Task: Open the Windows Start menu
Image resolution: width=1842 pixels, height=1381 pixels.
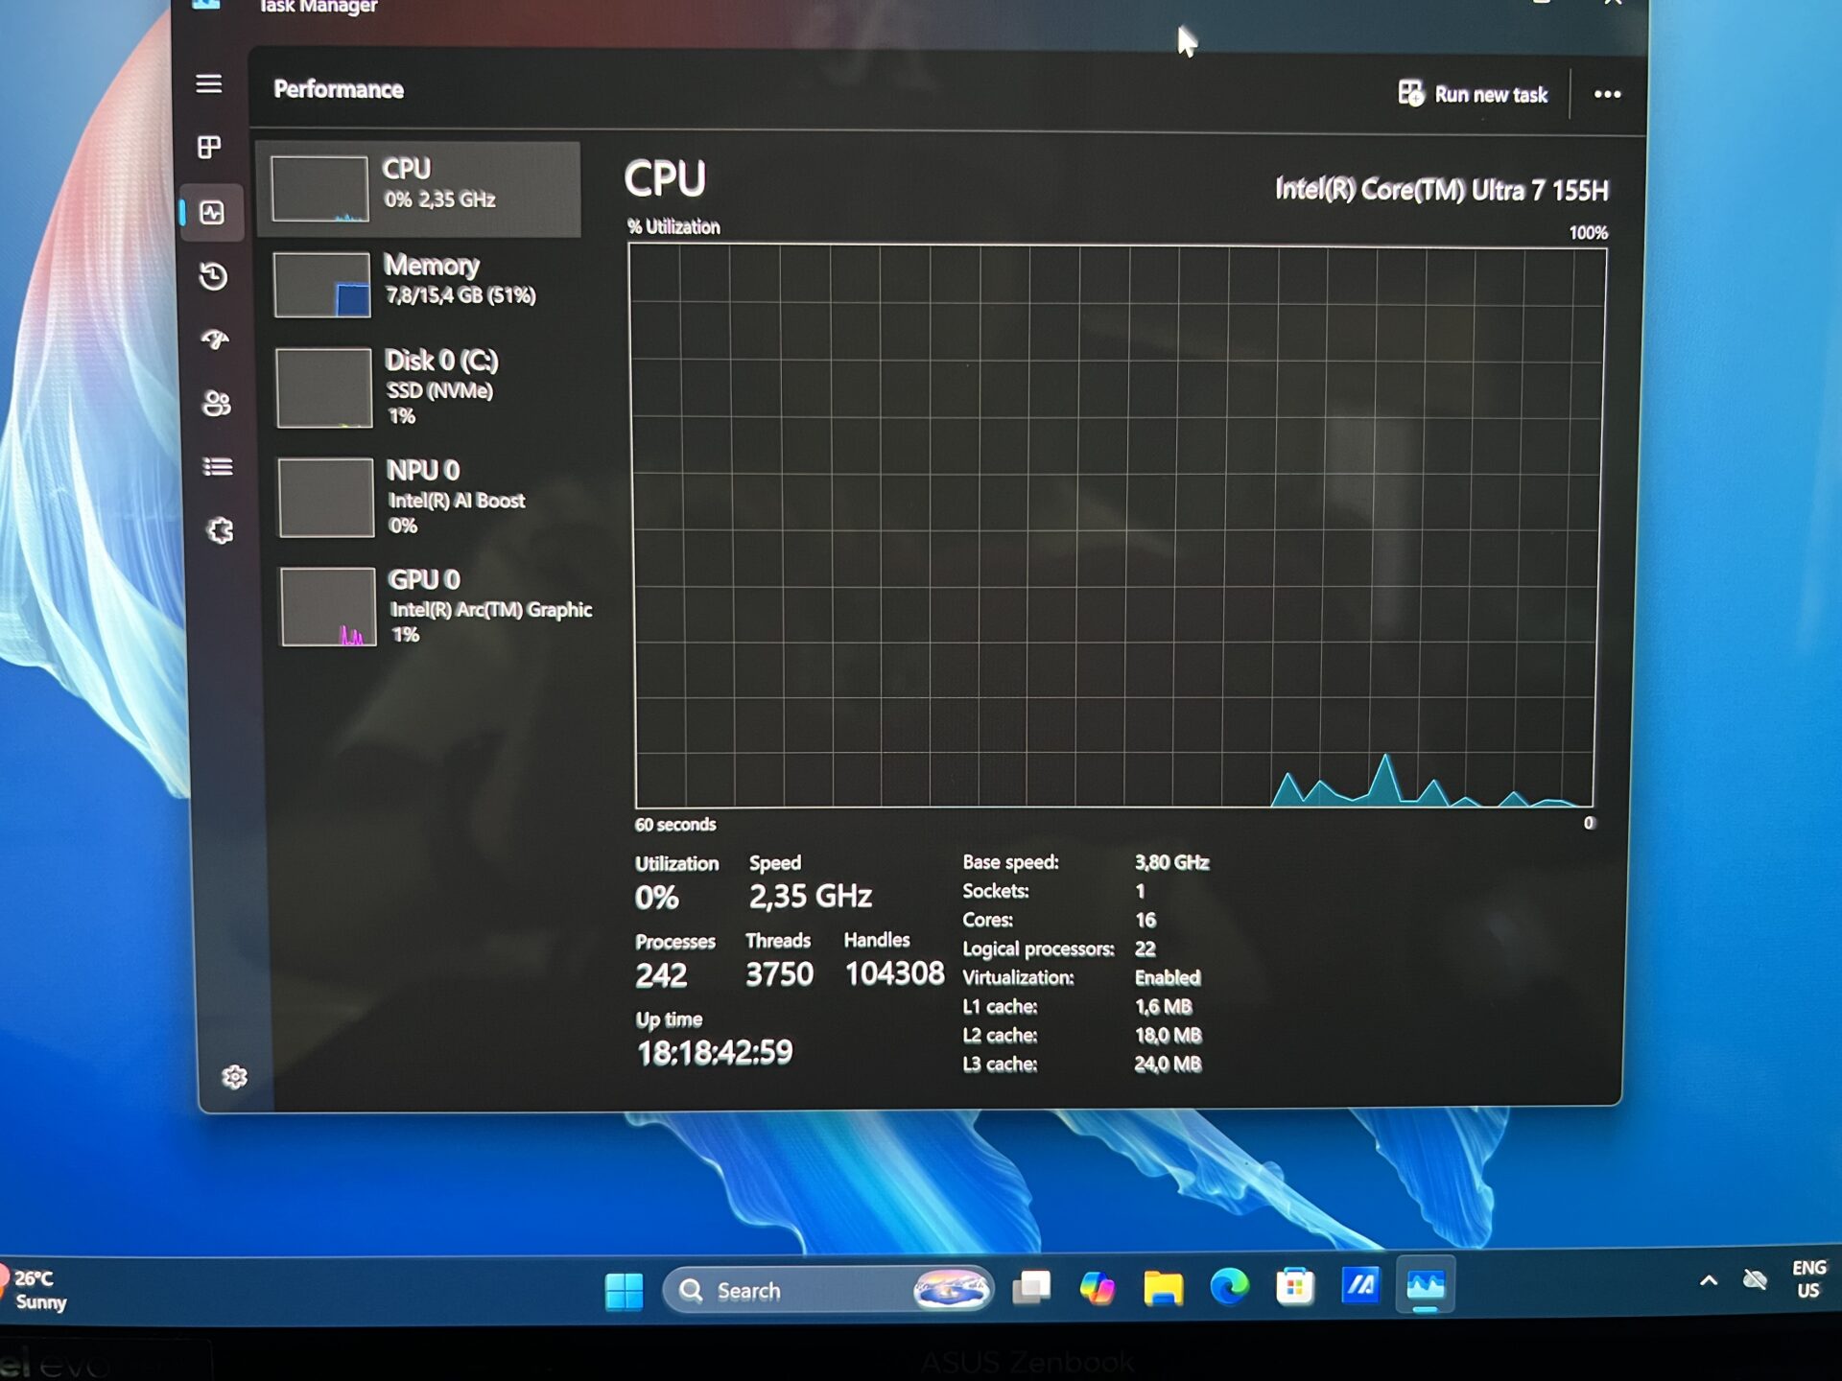Action: pyautogui.click(x=625, y=1291)
